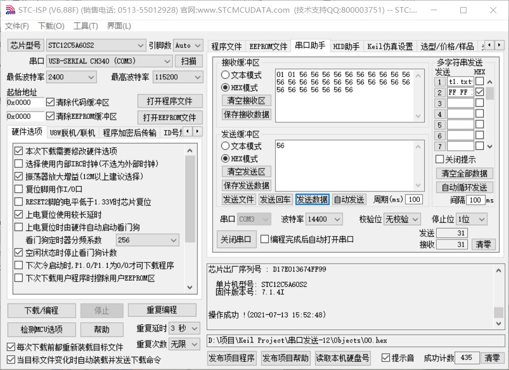The image size is (509, 370).
Task: Switch to the 程序文件 tab
Action: (226, 46)
